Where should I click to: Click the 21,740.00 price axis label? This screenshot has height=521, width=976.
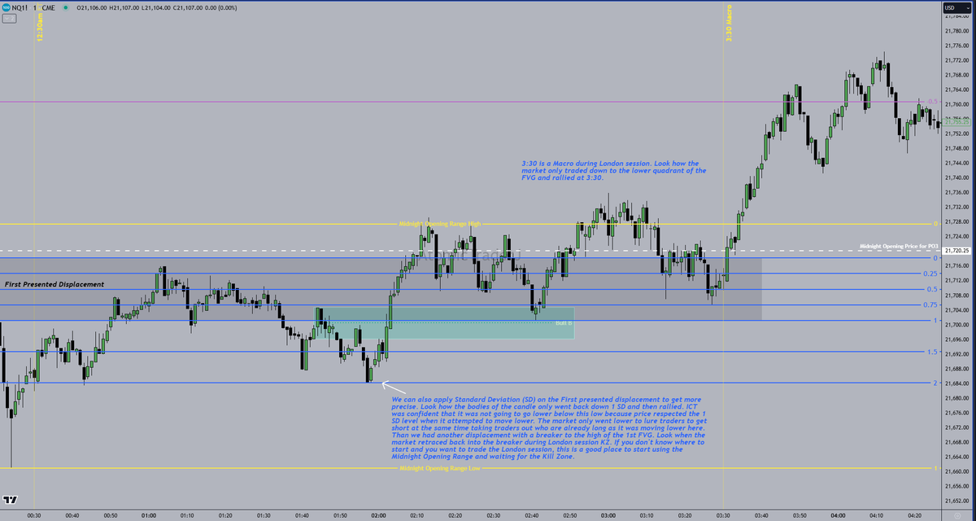tap(957, 177)
